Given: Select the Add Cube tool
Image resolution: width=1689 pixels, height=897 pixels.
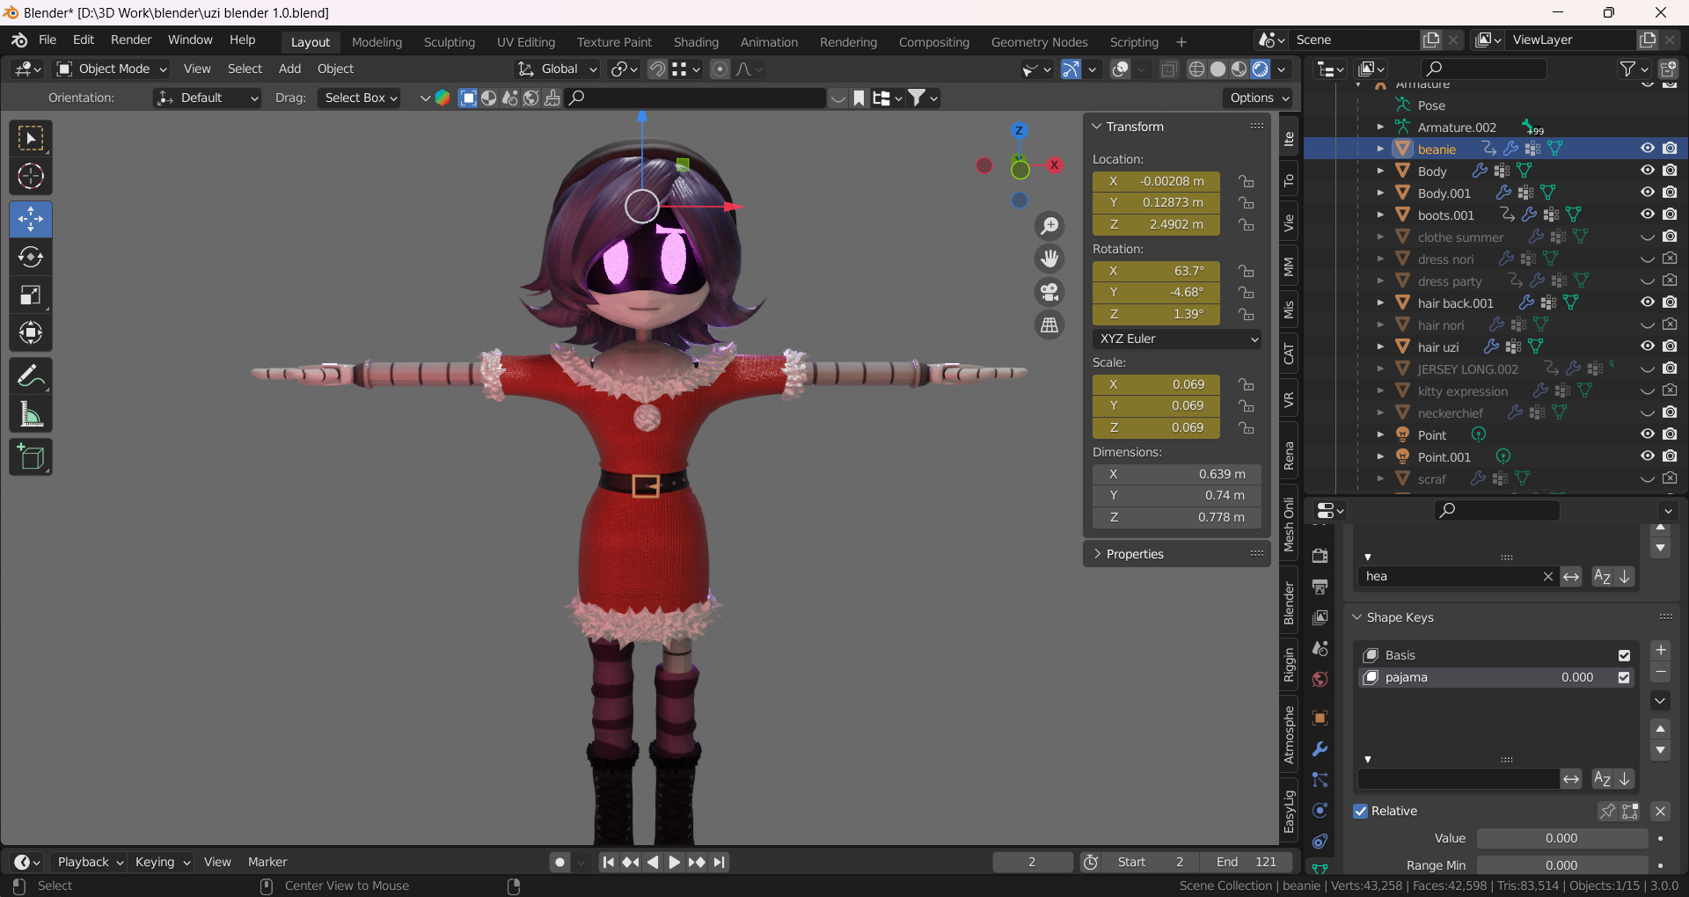Looking at the screenshot, I should [x=31, y=456].
